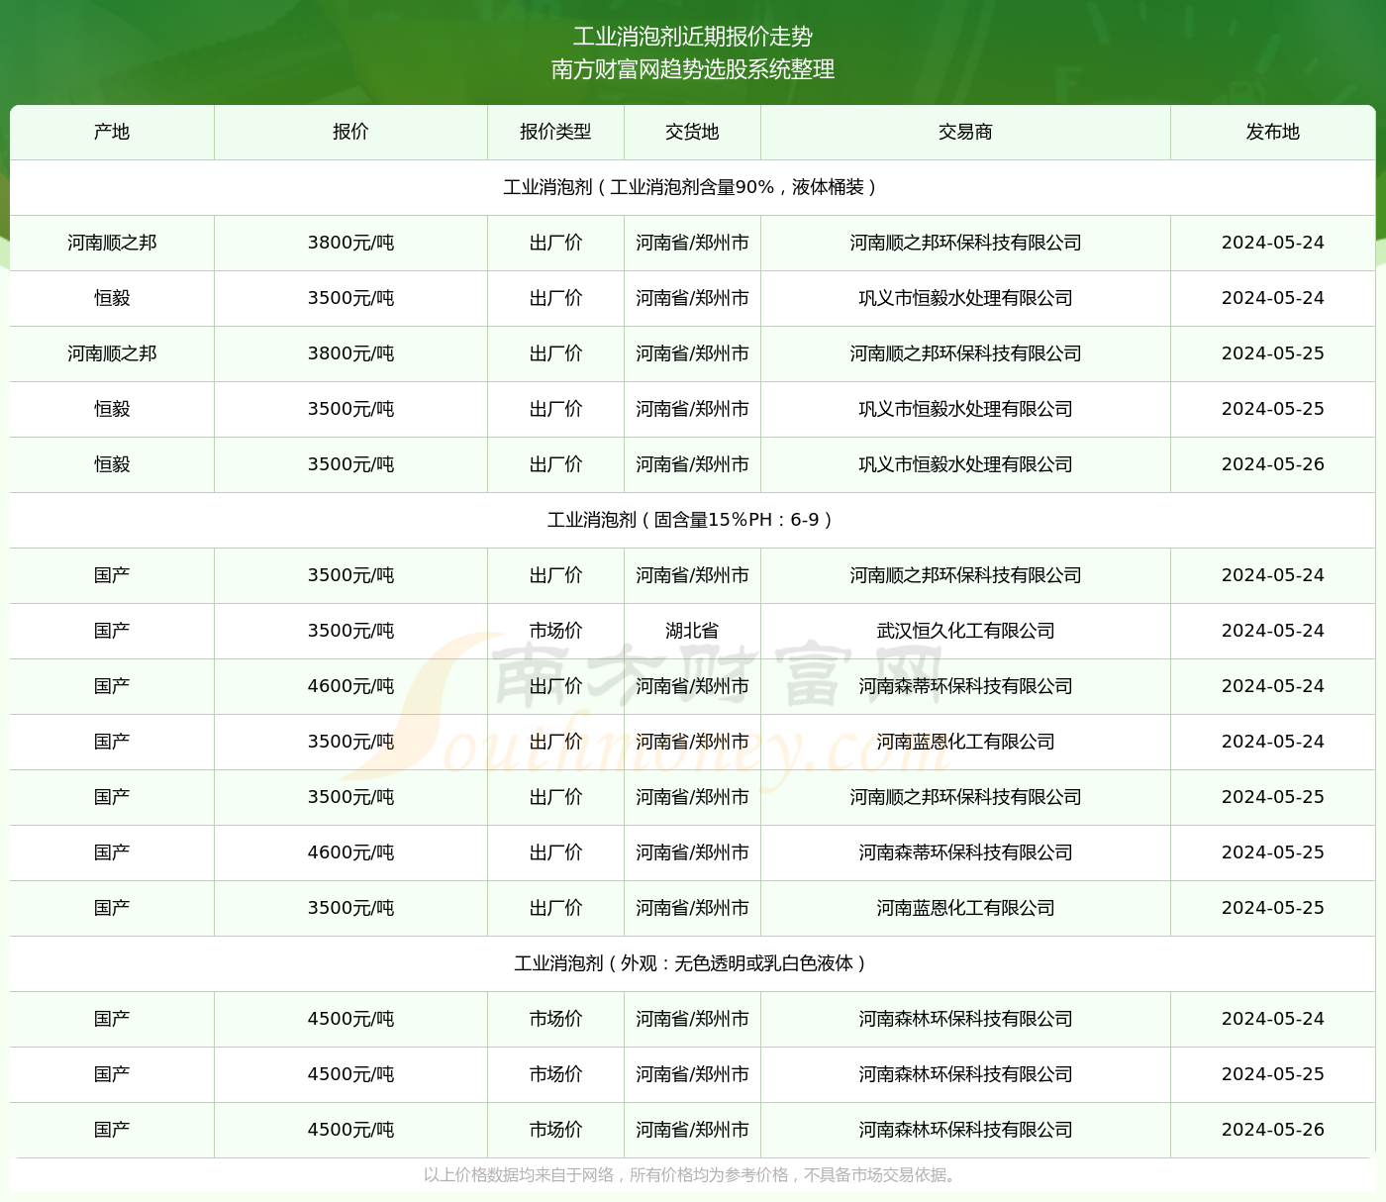Click the 交货地 column header
This screenshot has width=1386, height=1202.
(692, 132)
